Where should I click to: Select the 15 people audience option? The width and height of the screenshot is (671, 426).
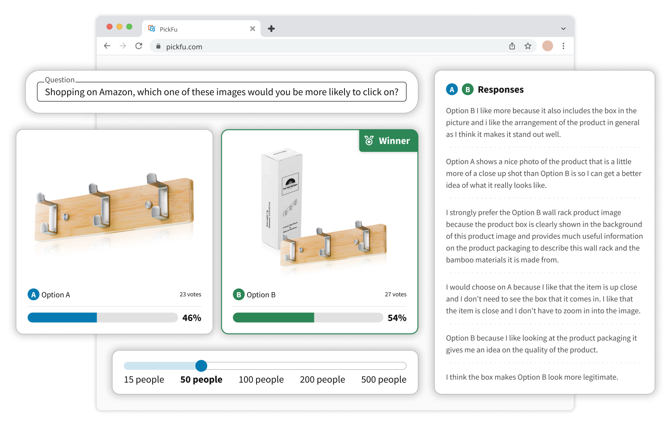coord(144,379)
